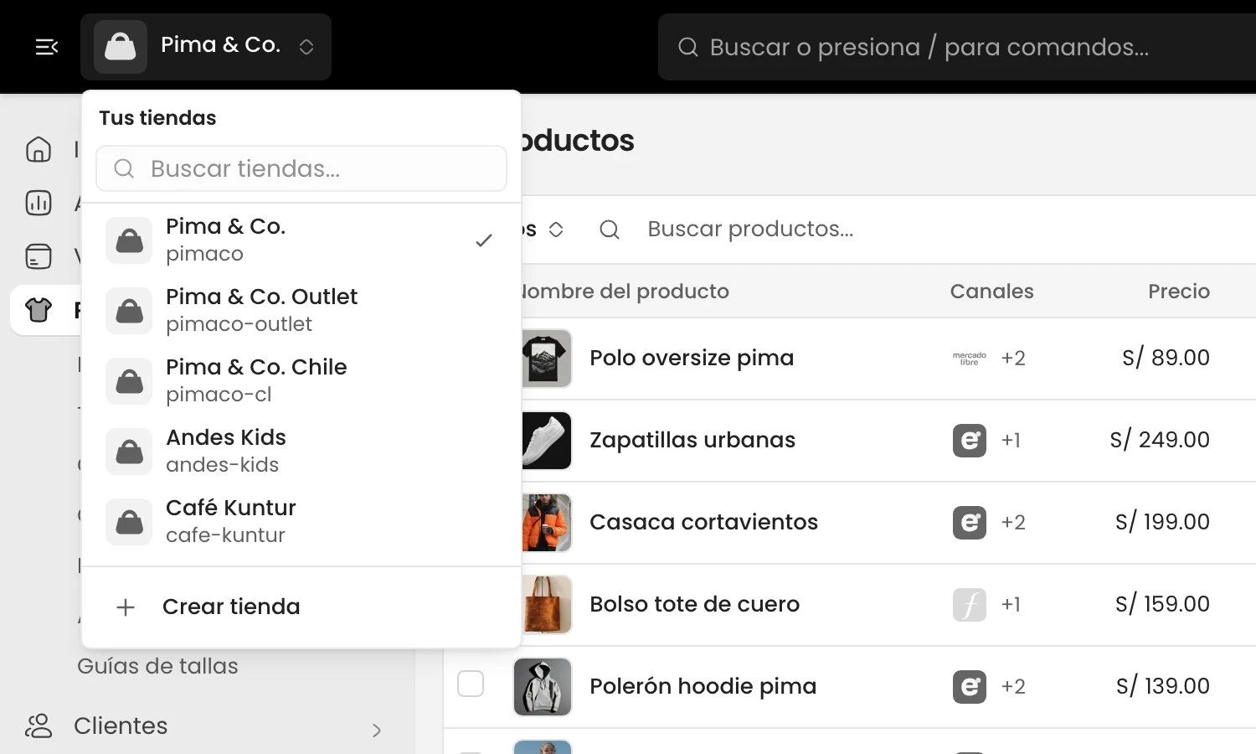Open Polo oversize pima product name
The image size is (1256, 754).
pyautogui.click(x=692, y=358)
